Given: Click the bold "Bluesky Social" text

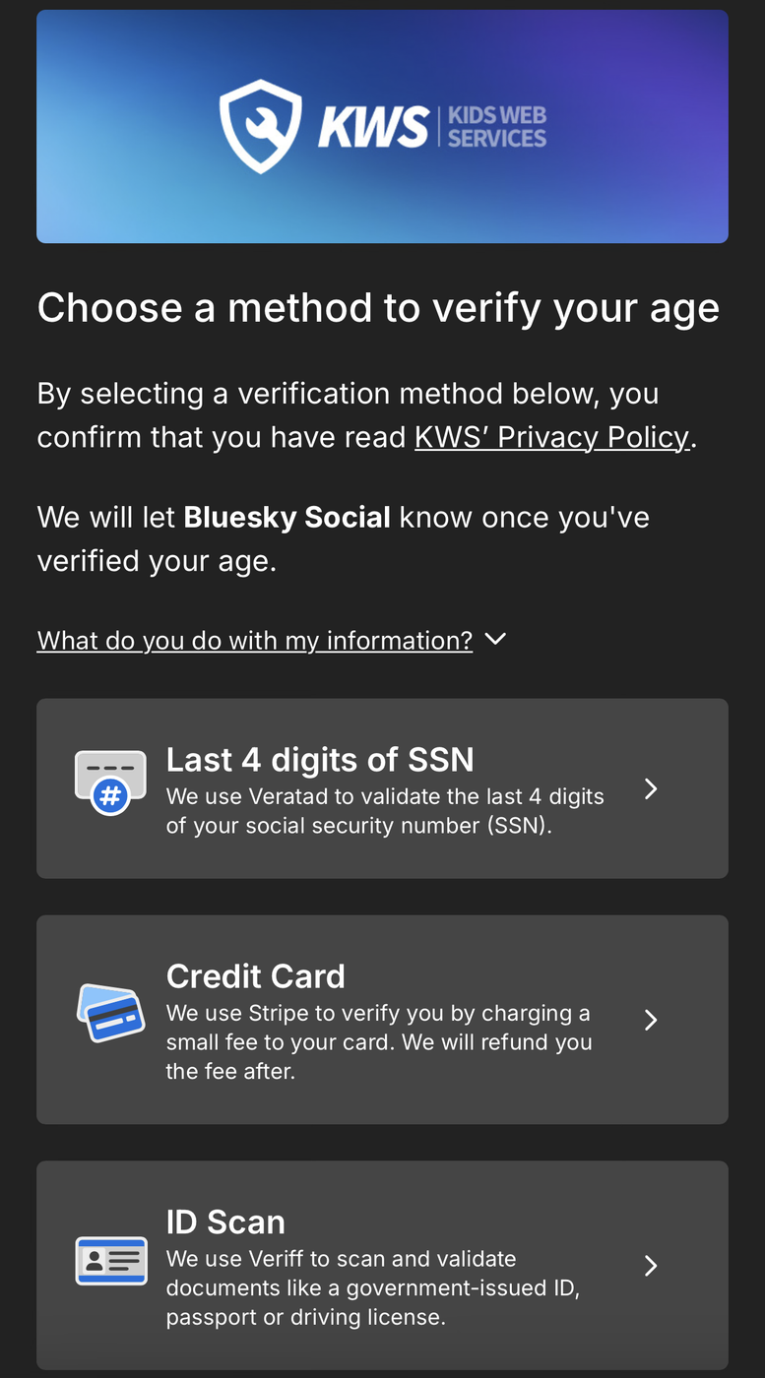Looking at the screenshot, I should point(287,517).
